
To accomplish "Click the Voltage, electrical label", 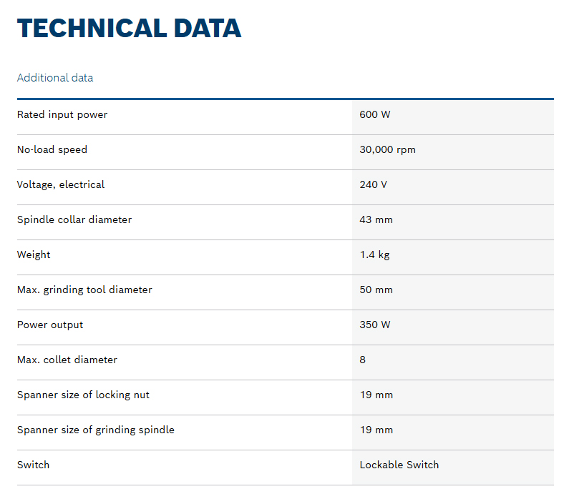I will pyautogui.click(x=60, y=184).
